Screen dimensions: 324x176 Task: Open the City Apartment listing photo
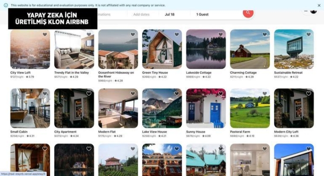pos(74,108)
